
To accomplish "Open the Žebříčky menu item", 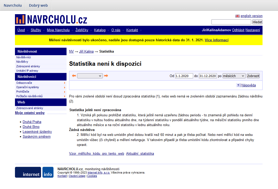I will [82, 30].
